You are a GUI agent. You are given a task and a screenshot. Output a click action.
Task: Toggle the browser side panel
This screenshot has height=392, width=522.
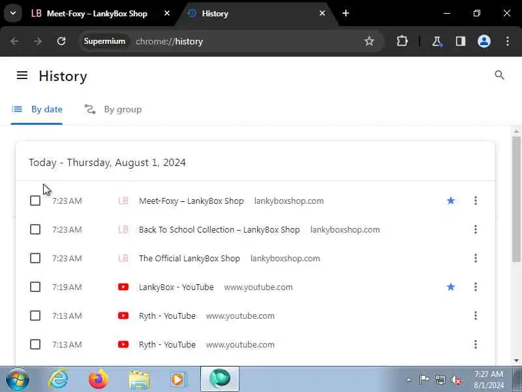(461, 41)
